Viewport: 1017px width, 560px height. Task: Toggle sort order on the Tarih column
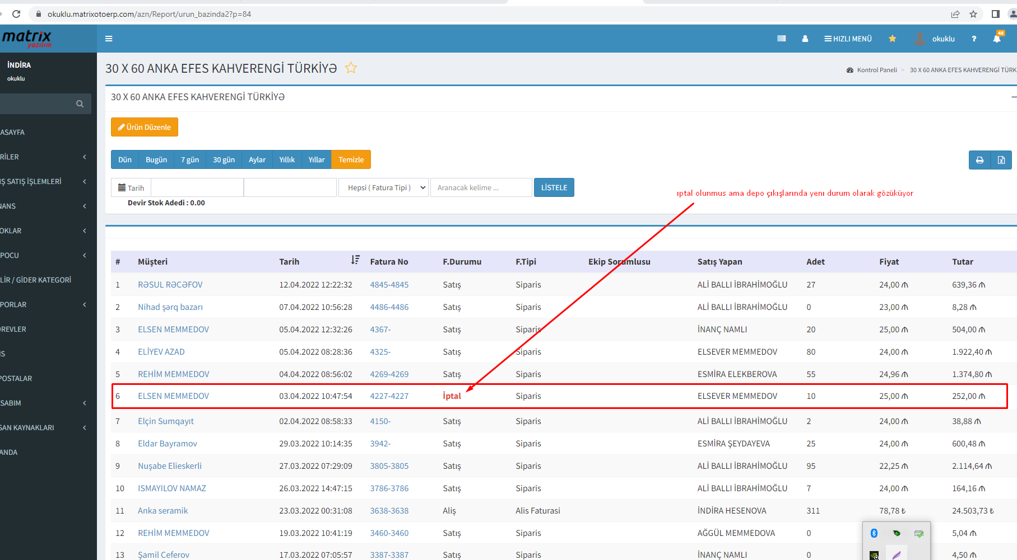(355, 260)
